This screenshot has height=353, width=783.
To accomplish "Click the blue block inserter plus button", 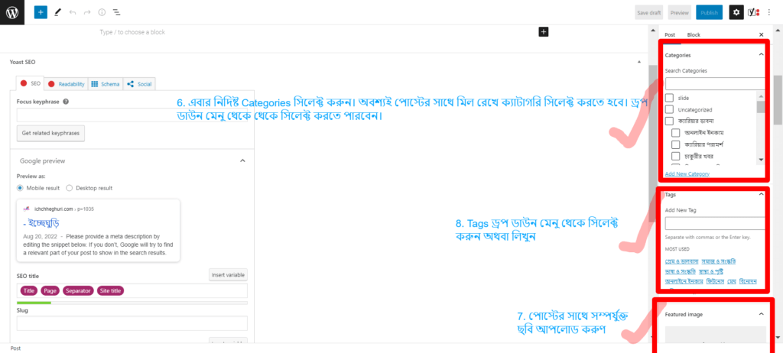I will point(41,12).
